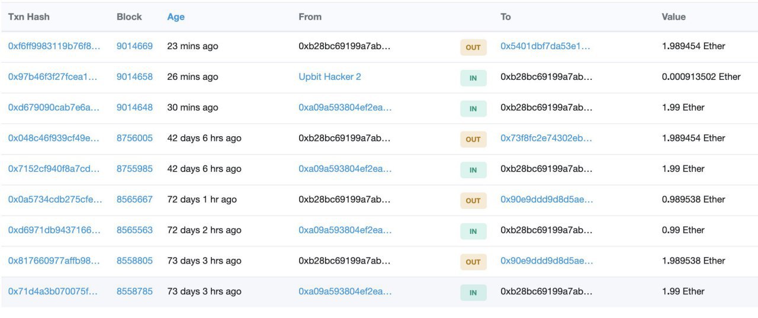View block 8565563 details
758x318 pixels.
coord(134,230)
